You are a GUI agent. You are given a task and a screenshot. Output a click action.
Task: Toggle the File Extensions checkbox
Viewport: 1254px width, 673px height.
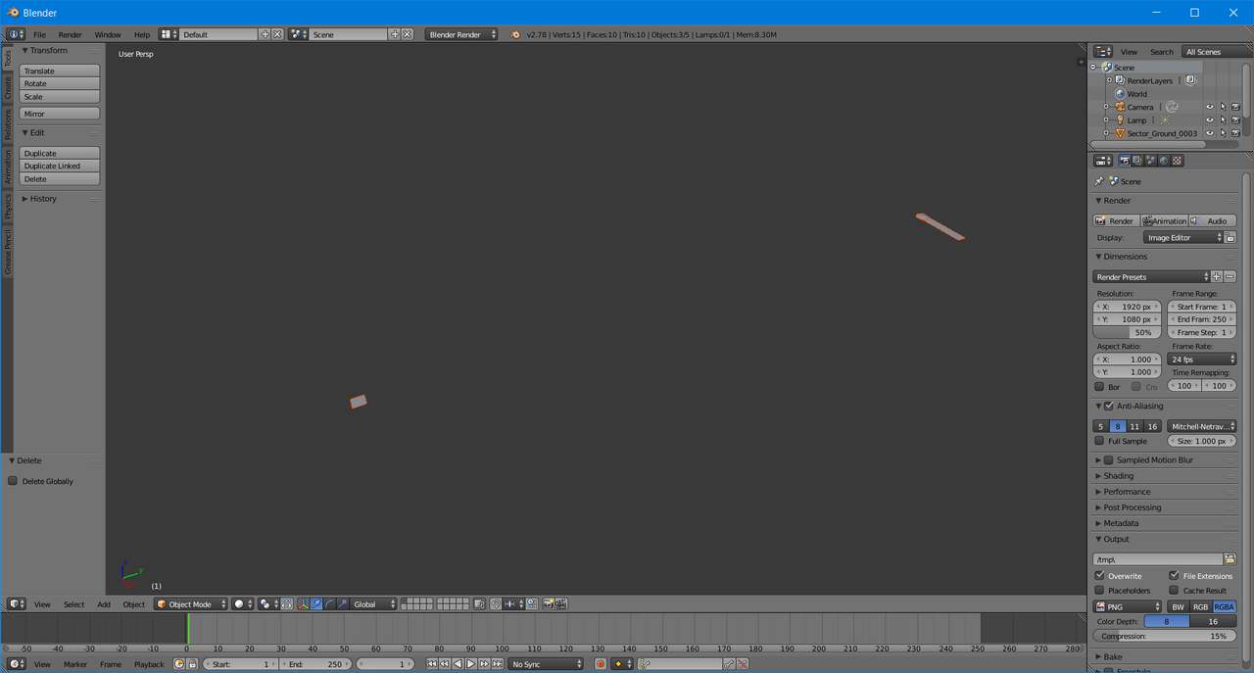1174,576
